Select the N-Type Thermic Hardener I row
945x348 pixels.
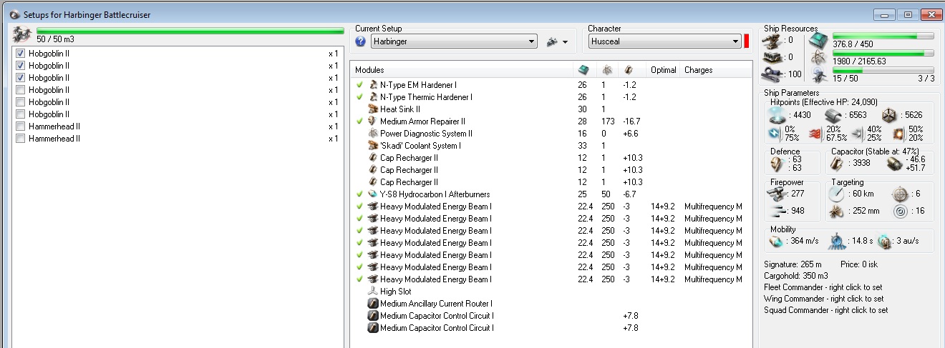tap(551, 97)
